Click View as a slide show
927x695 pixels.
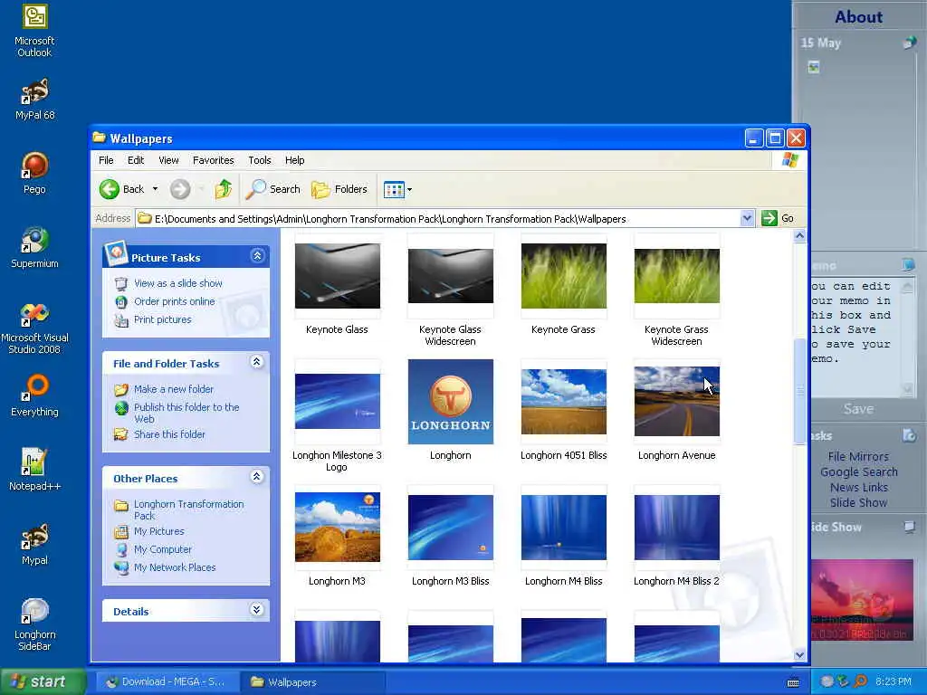pyautogui.click(x=178, y=283)
